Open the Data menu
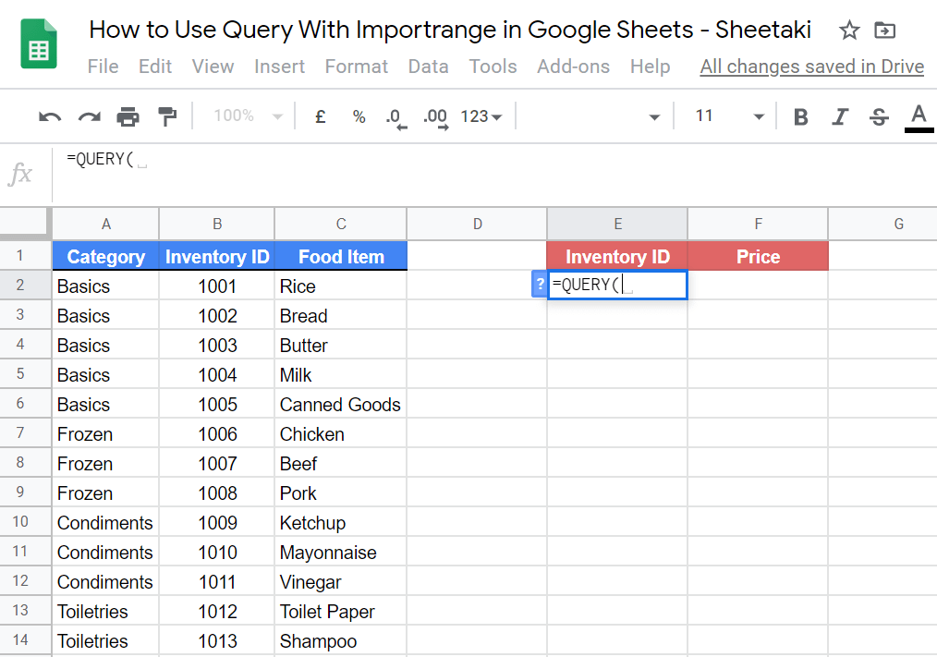This screenshot has height=657, width=937. pyautogui.click(x=428, y=66)
